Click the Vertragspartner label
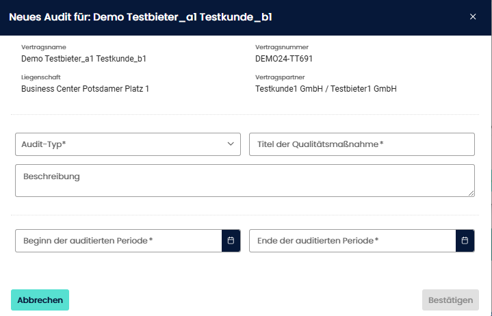This screenshot has width=492, height=316. [279, 77]
